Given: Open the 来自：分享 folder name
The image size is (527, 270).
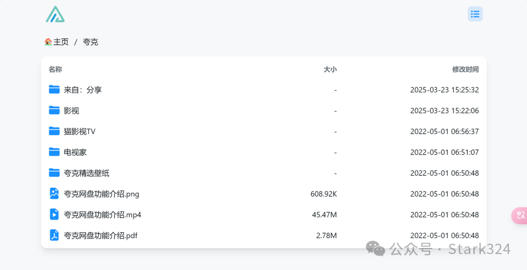Looking at the screenshot, I should pyautogui.click(x=83, y=89).
